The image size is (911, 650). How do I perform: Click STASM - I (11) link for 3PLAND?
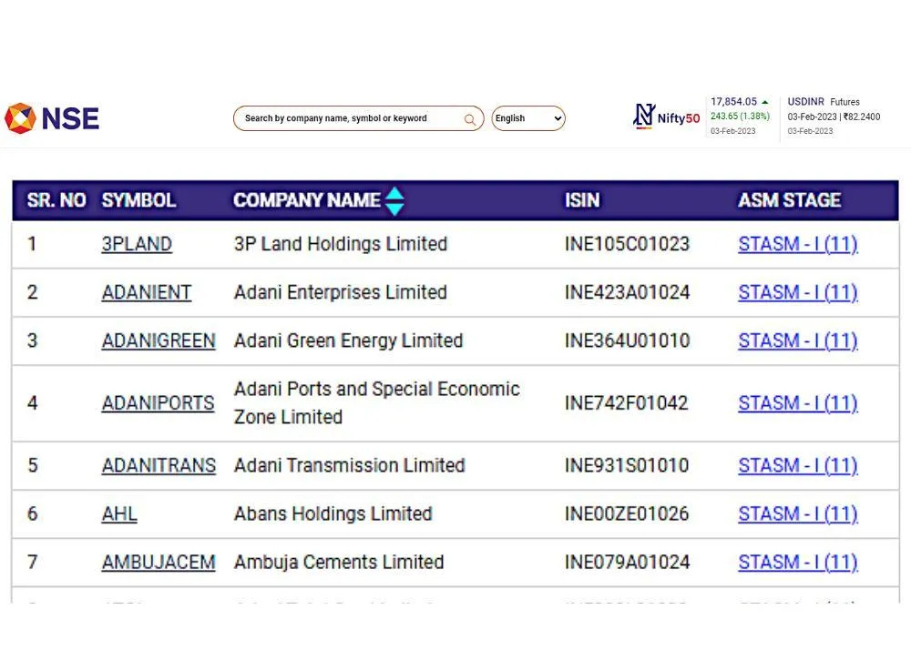pyautogui.click(x=797, y=244)
